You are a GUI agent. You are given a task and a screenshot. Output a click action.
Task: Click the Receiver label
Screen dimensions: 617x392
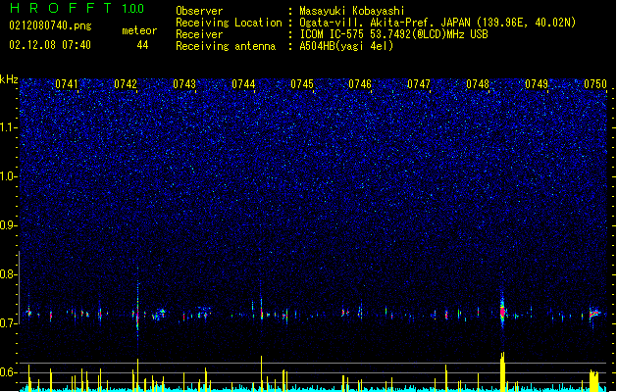tap(199, 34)
